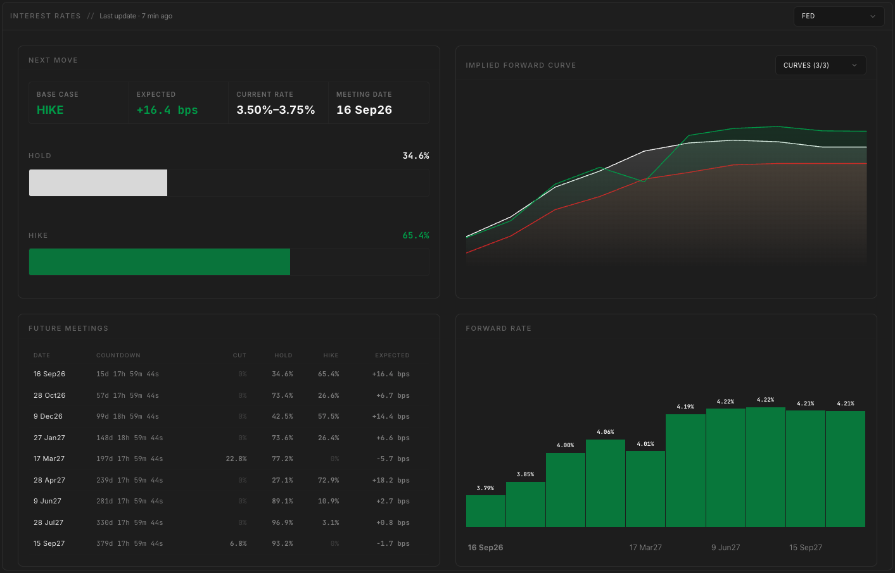Expand the CURVES (3/3) selector
Screen dimensions: 895x573
pos(820,65)
